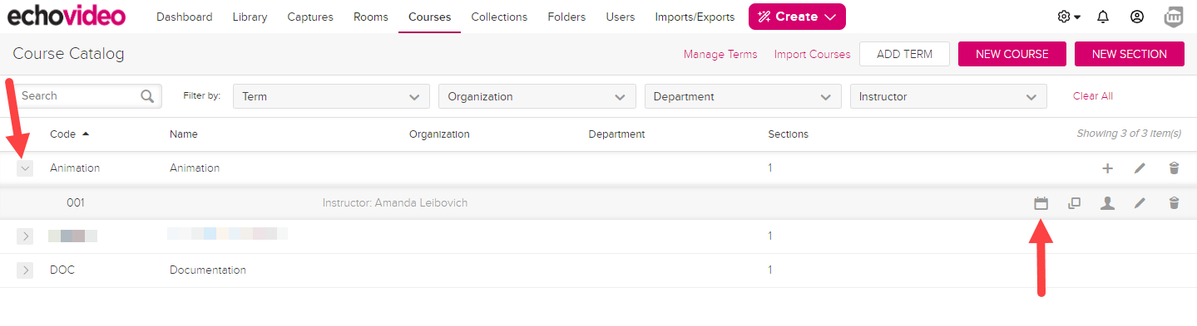
Task: Open the Instructor filter dropdown
Action: point(948,96)
